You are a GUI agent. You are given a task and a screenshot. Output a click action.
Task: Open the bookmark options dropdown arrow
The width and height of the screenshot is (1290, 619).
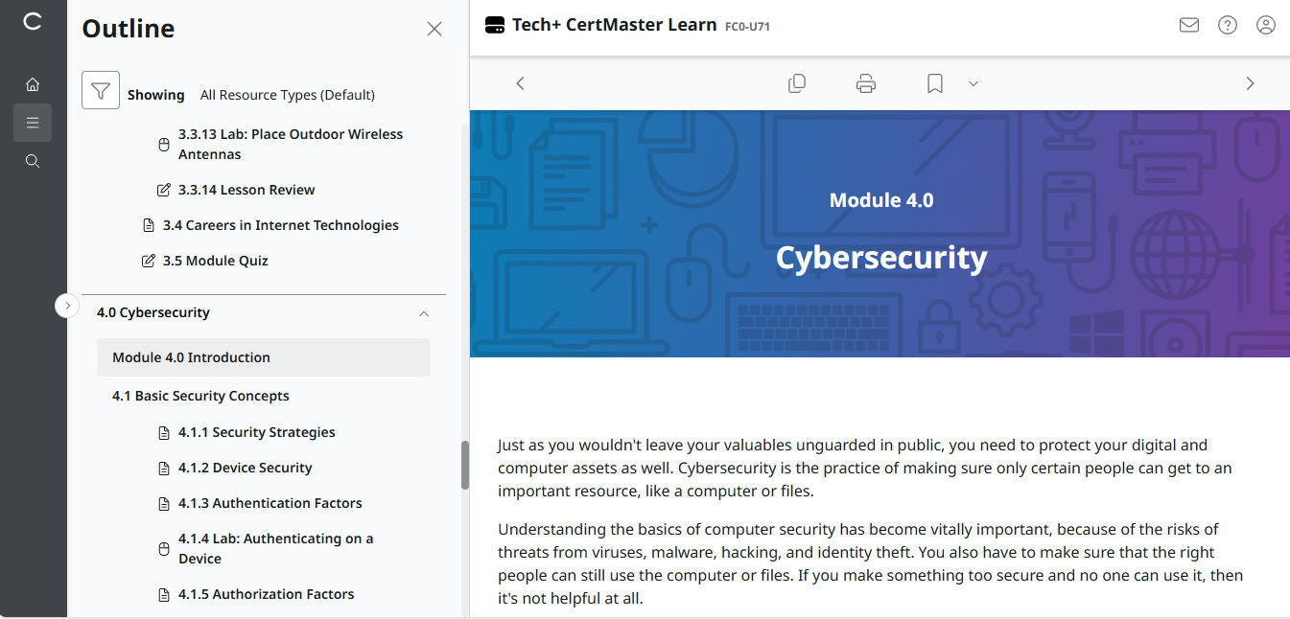click(x=973, y=83)
